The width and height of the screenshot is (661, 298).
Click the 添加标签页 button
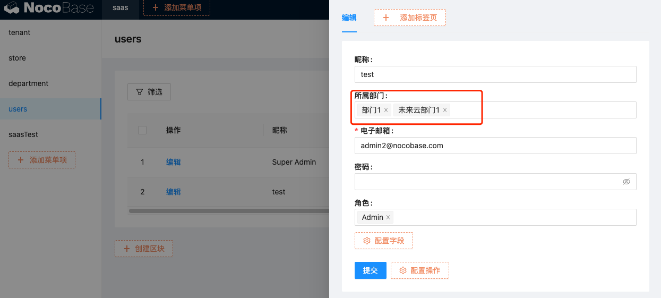(x=410, y=18)
